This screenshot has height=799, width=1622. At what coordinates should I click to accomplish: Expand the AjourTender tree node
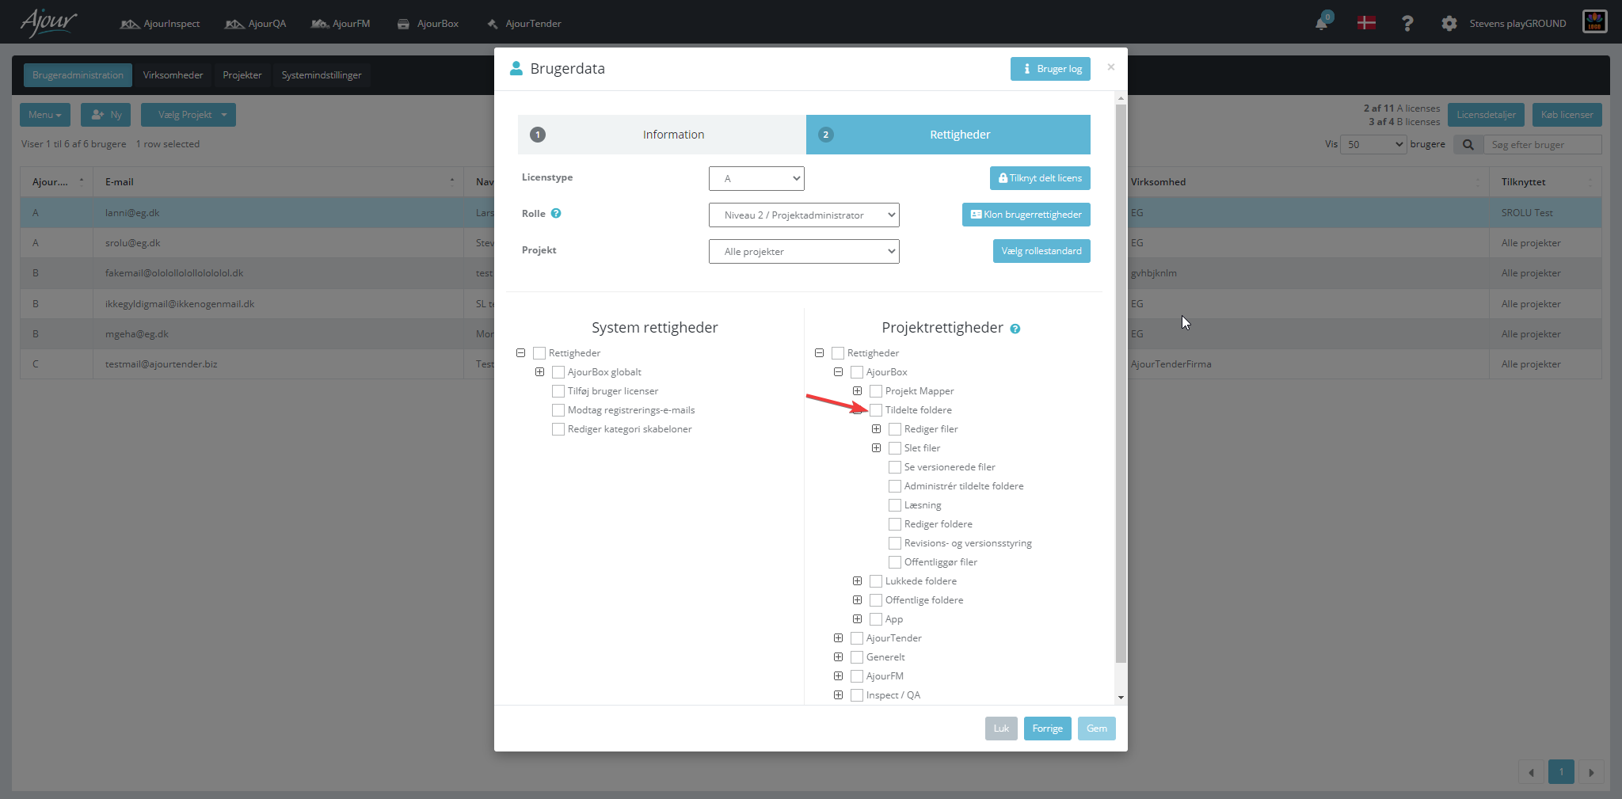coord(838,638)
